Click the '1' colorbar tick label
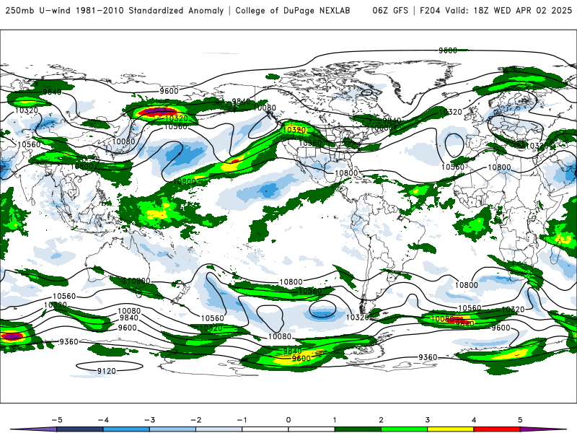Image resolution: width=577 pixels, height=433 pixels. (335, 420)
